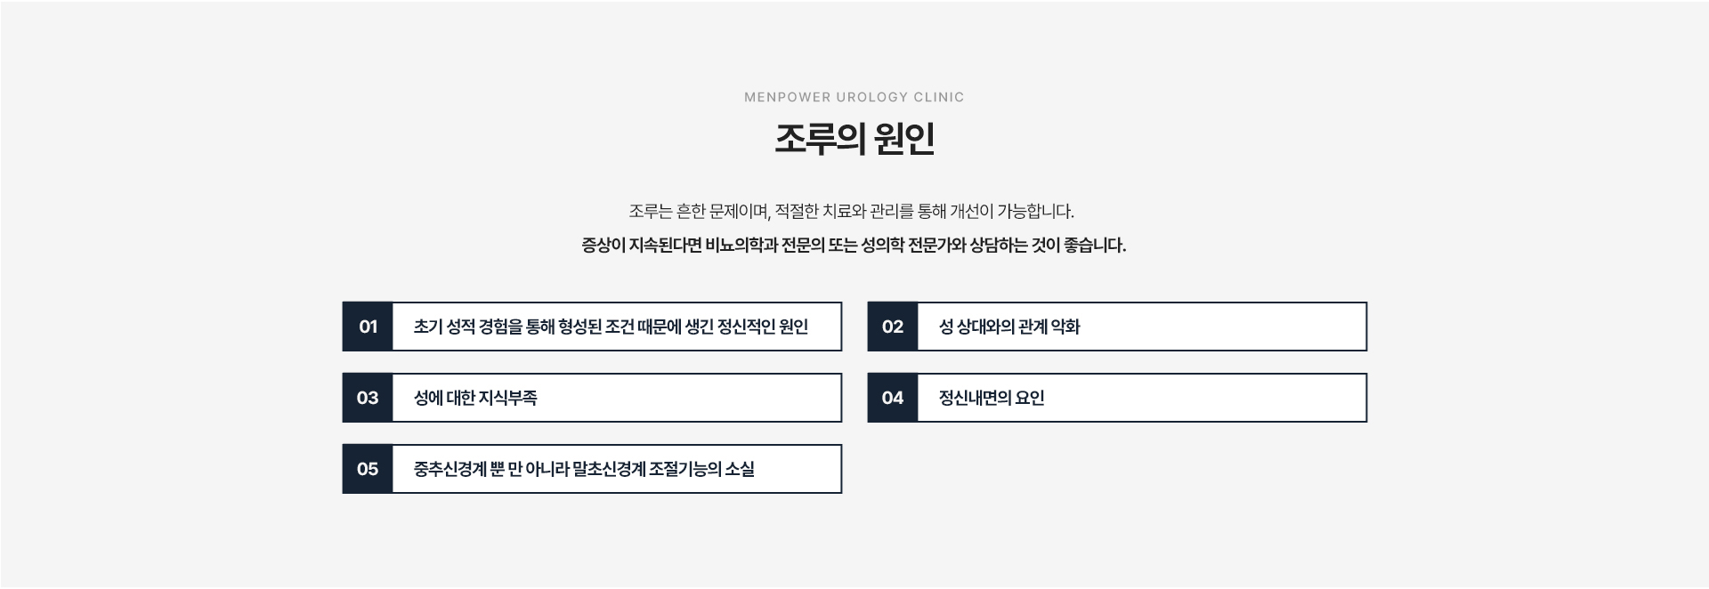Click empty space inside the 04 box
The image size is (1709, 589).
coord(1211,398)
